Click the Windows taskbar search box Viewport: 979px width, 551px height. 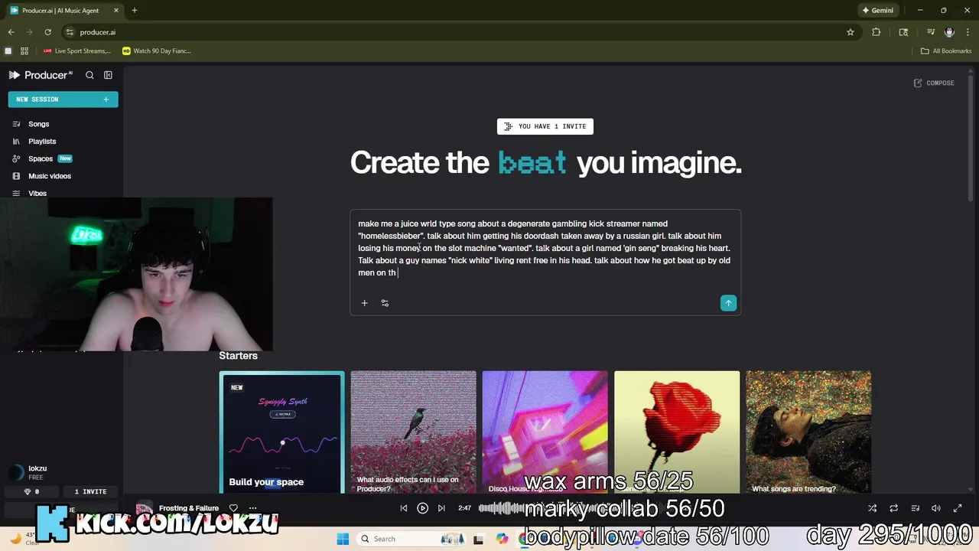point(413,539)
